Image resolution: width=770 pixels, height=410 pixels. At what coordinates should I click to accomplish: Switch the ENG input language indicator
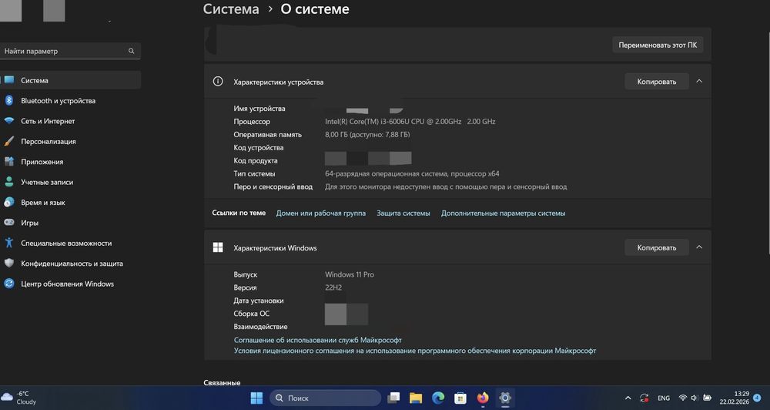pyautogui.click(x=664, y=398)
